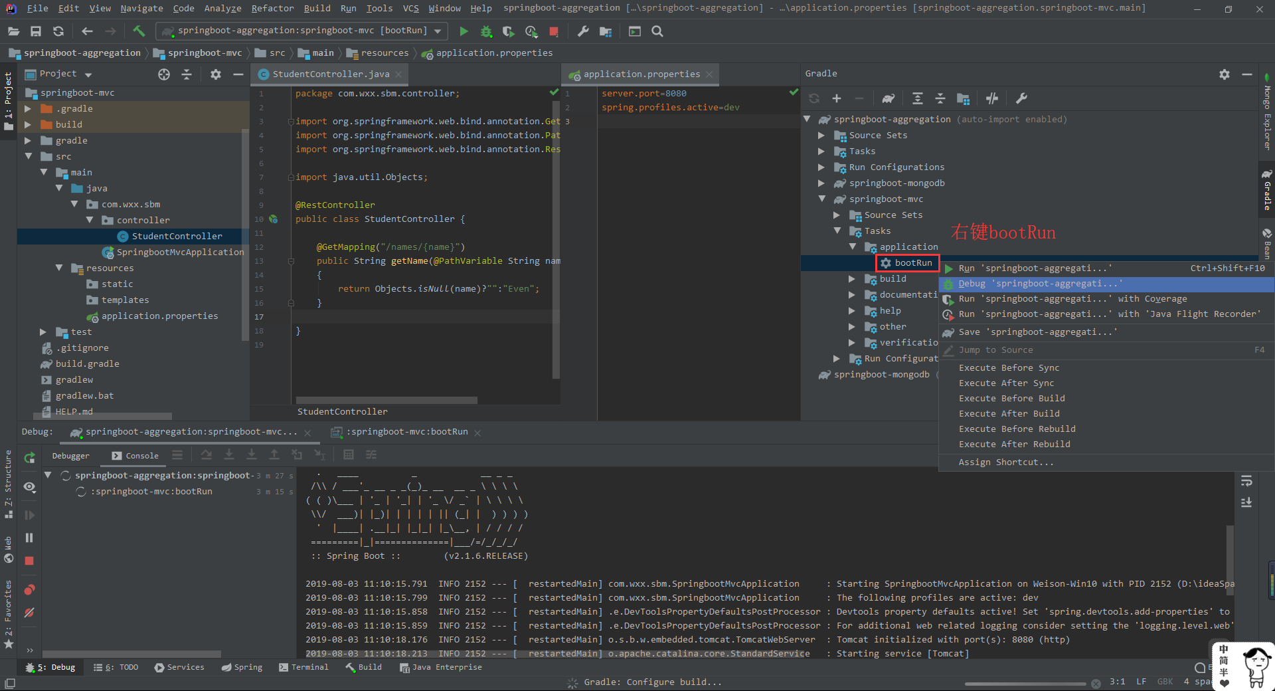
Task: Click the Search Everywhere magnifier icon
Action: coord(657,31)
